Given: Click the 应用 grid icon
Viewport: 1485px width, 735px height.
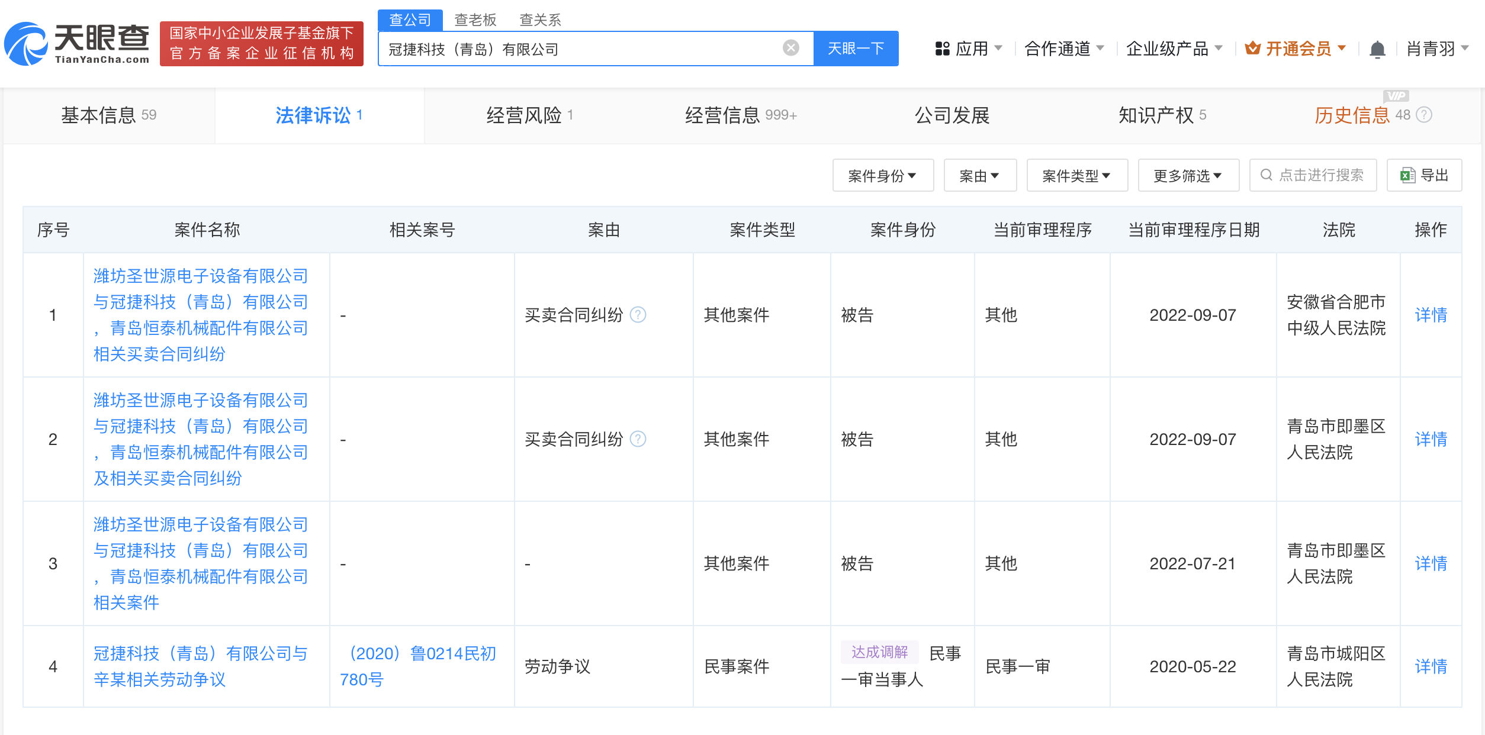Looking at the screenshot, I should point(942,49).
